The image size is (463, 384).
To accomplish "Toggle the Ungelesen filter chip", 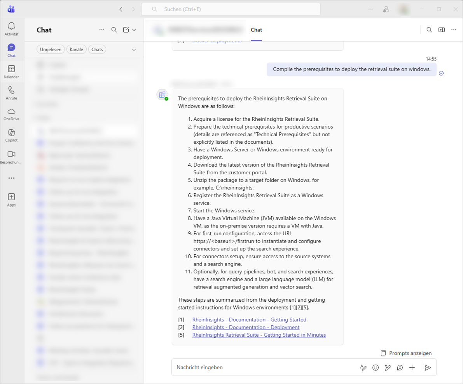I will [51, 50].
